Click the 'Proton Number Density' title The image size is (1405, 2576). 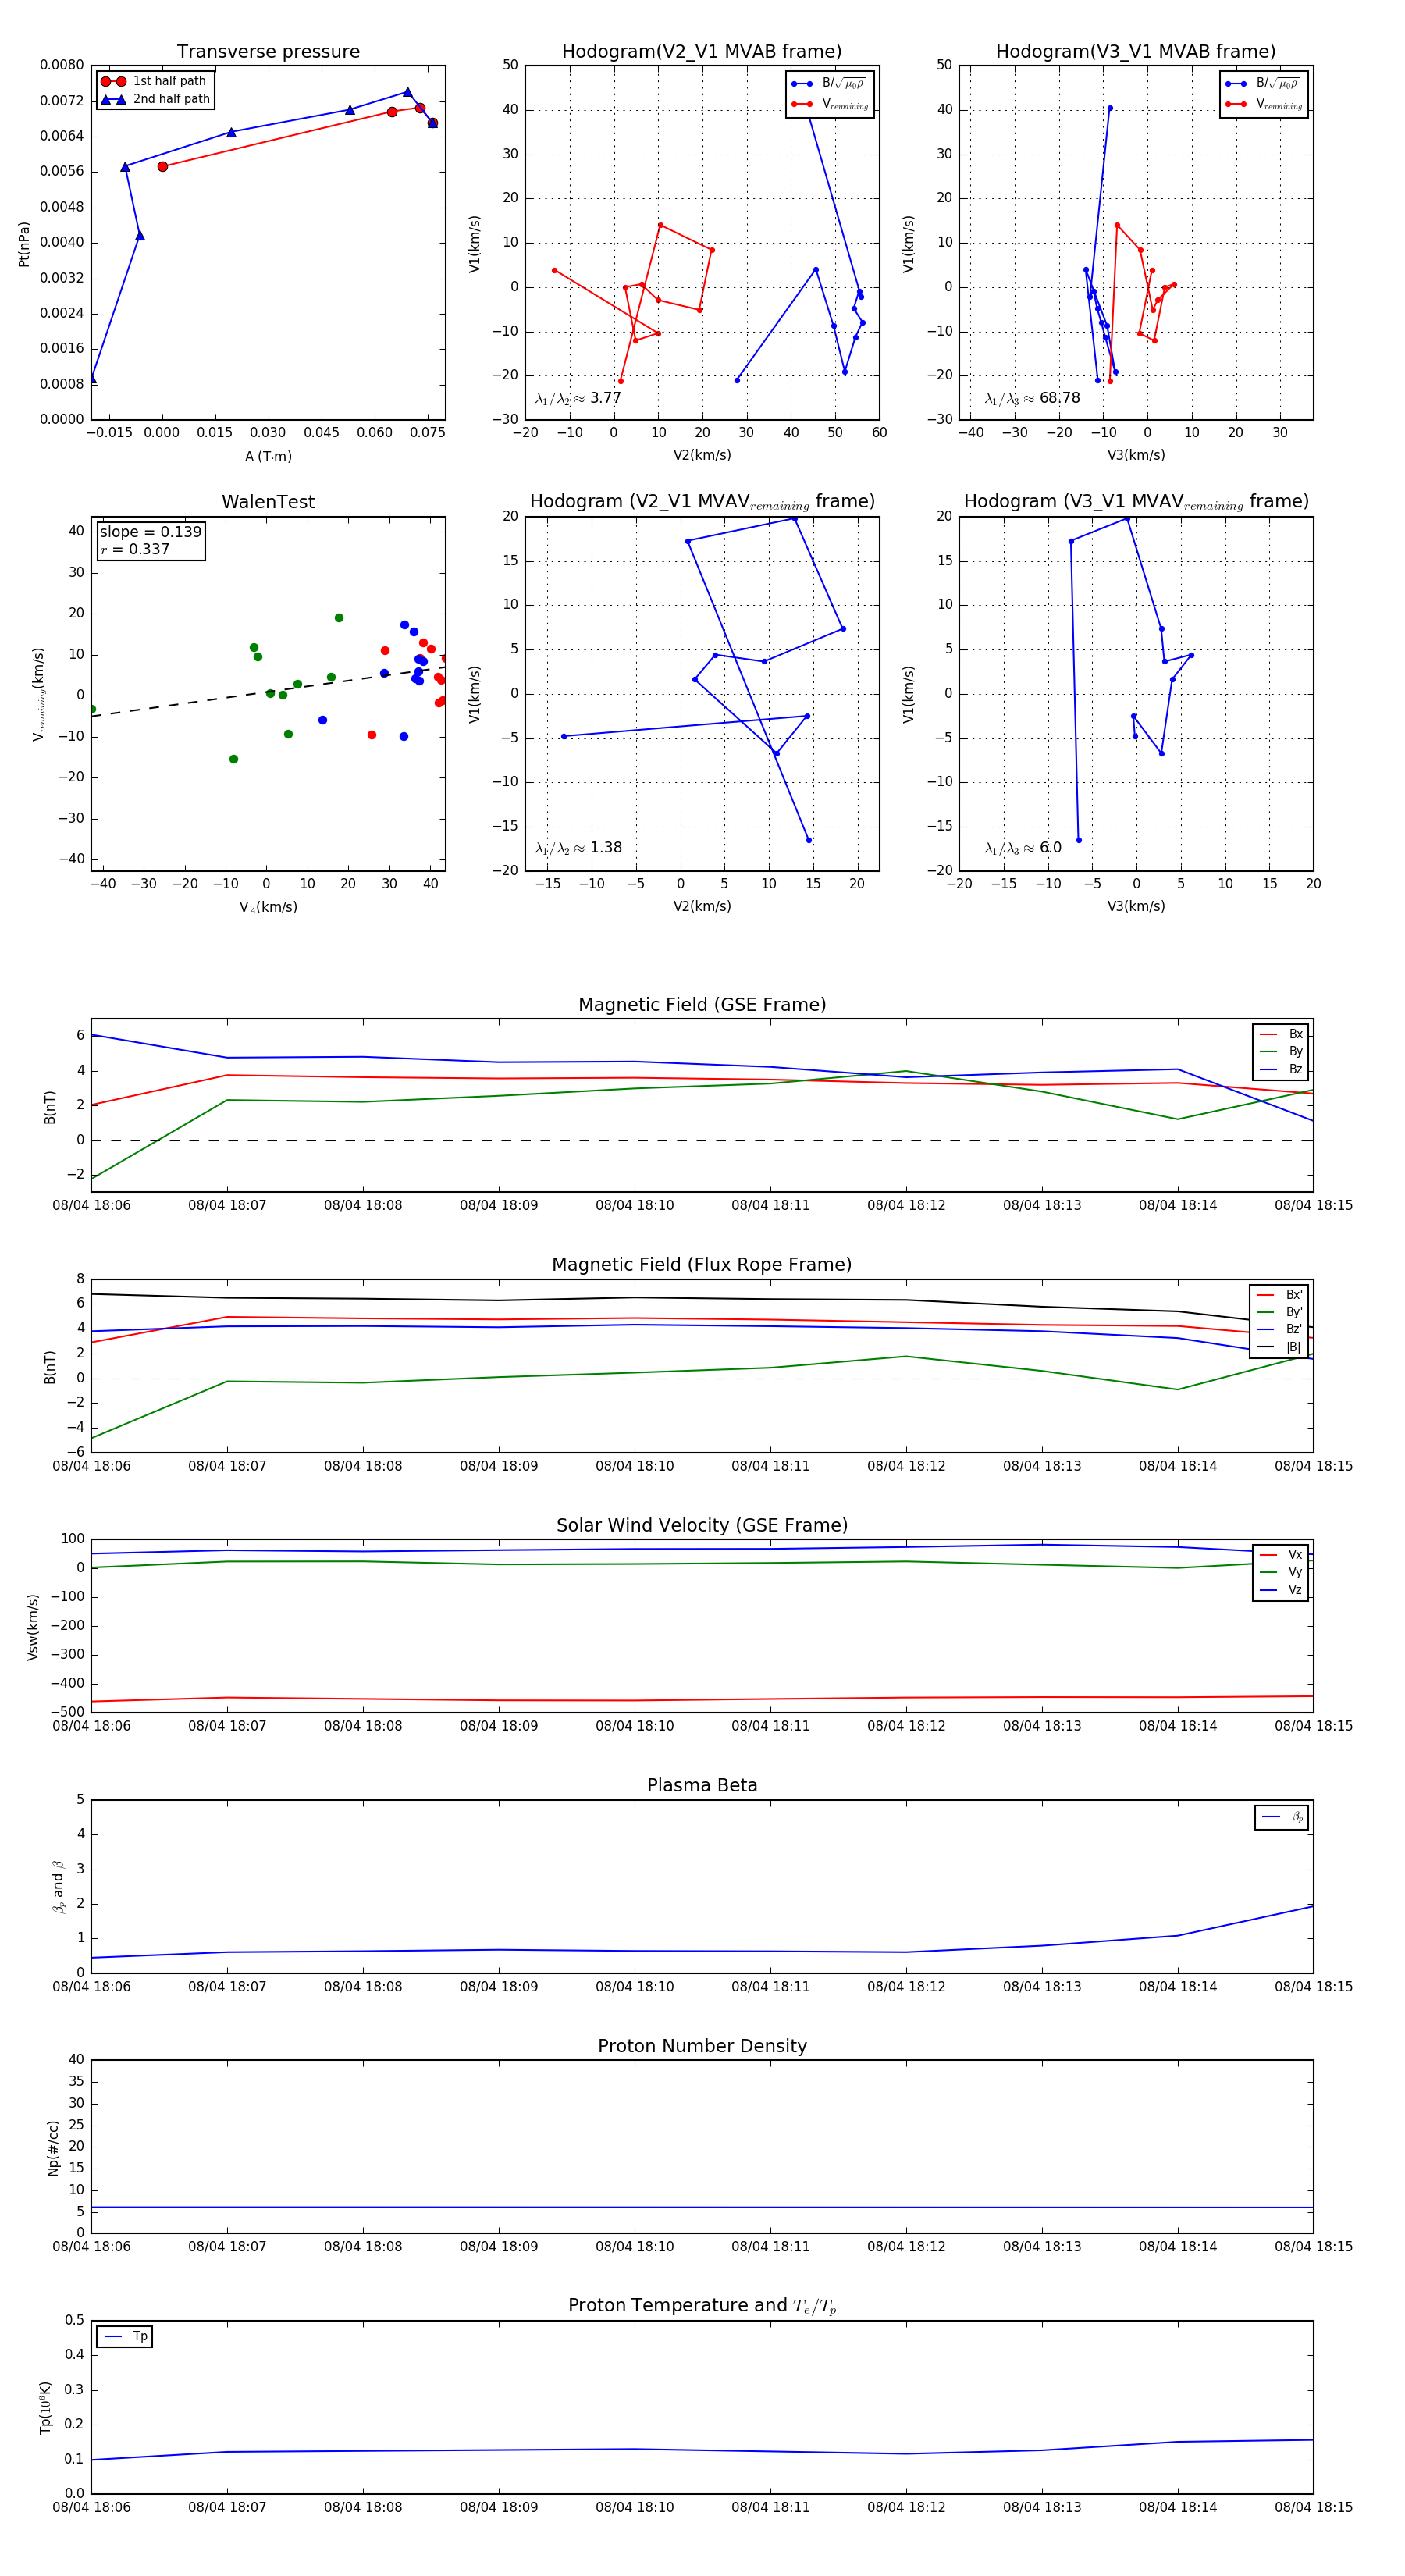(x=702, y=2046)
